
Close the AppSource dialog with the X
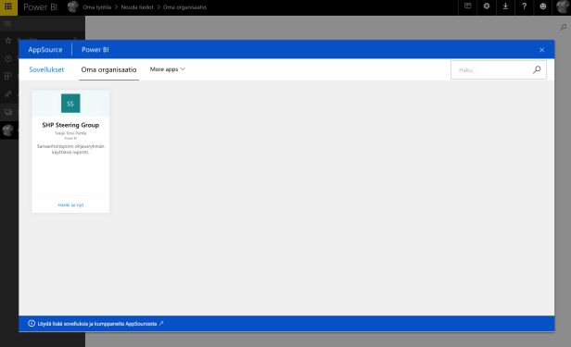pos(542,50)
